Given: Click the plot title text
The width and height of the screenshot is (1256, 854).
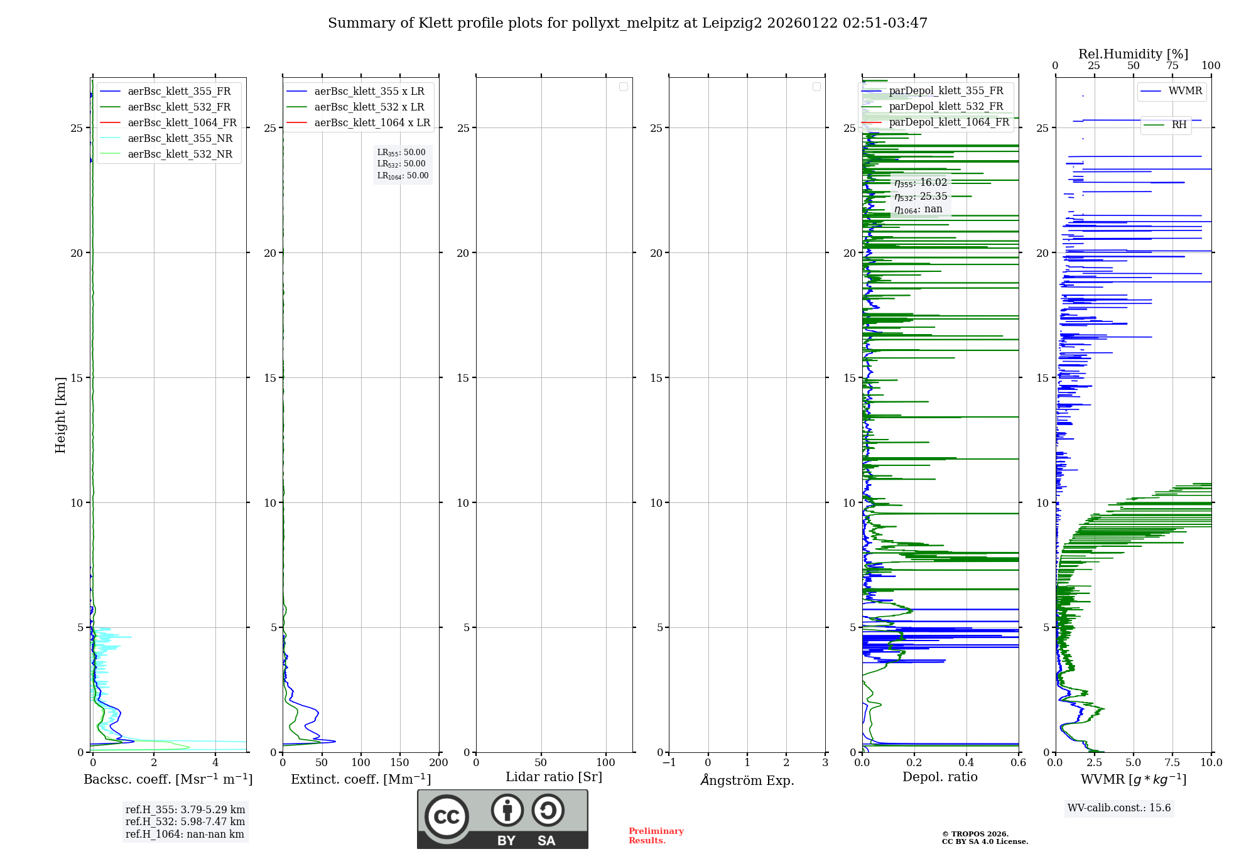Looking at the screenshot, I should [627, 23].
